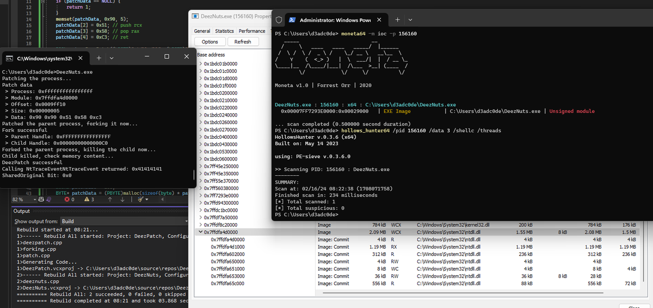Image resolution: width=653 pixels, height=308 pixels.
Task: Collapse the 0x7ffdfa4d0000 ntdll region
Action: point(200,232)
